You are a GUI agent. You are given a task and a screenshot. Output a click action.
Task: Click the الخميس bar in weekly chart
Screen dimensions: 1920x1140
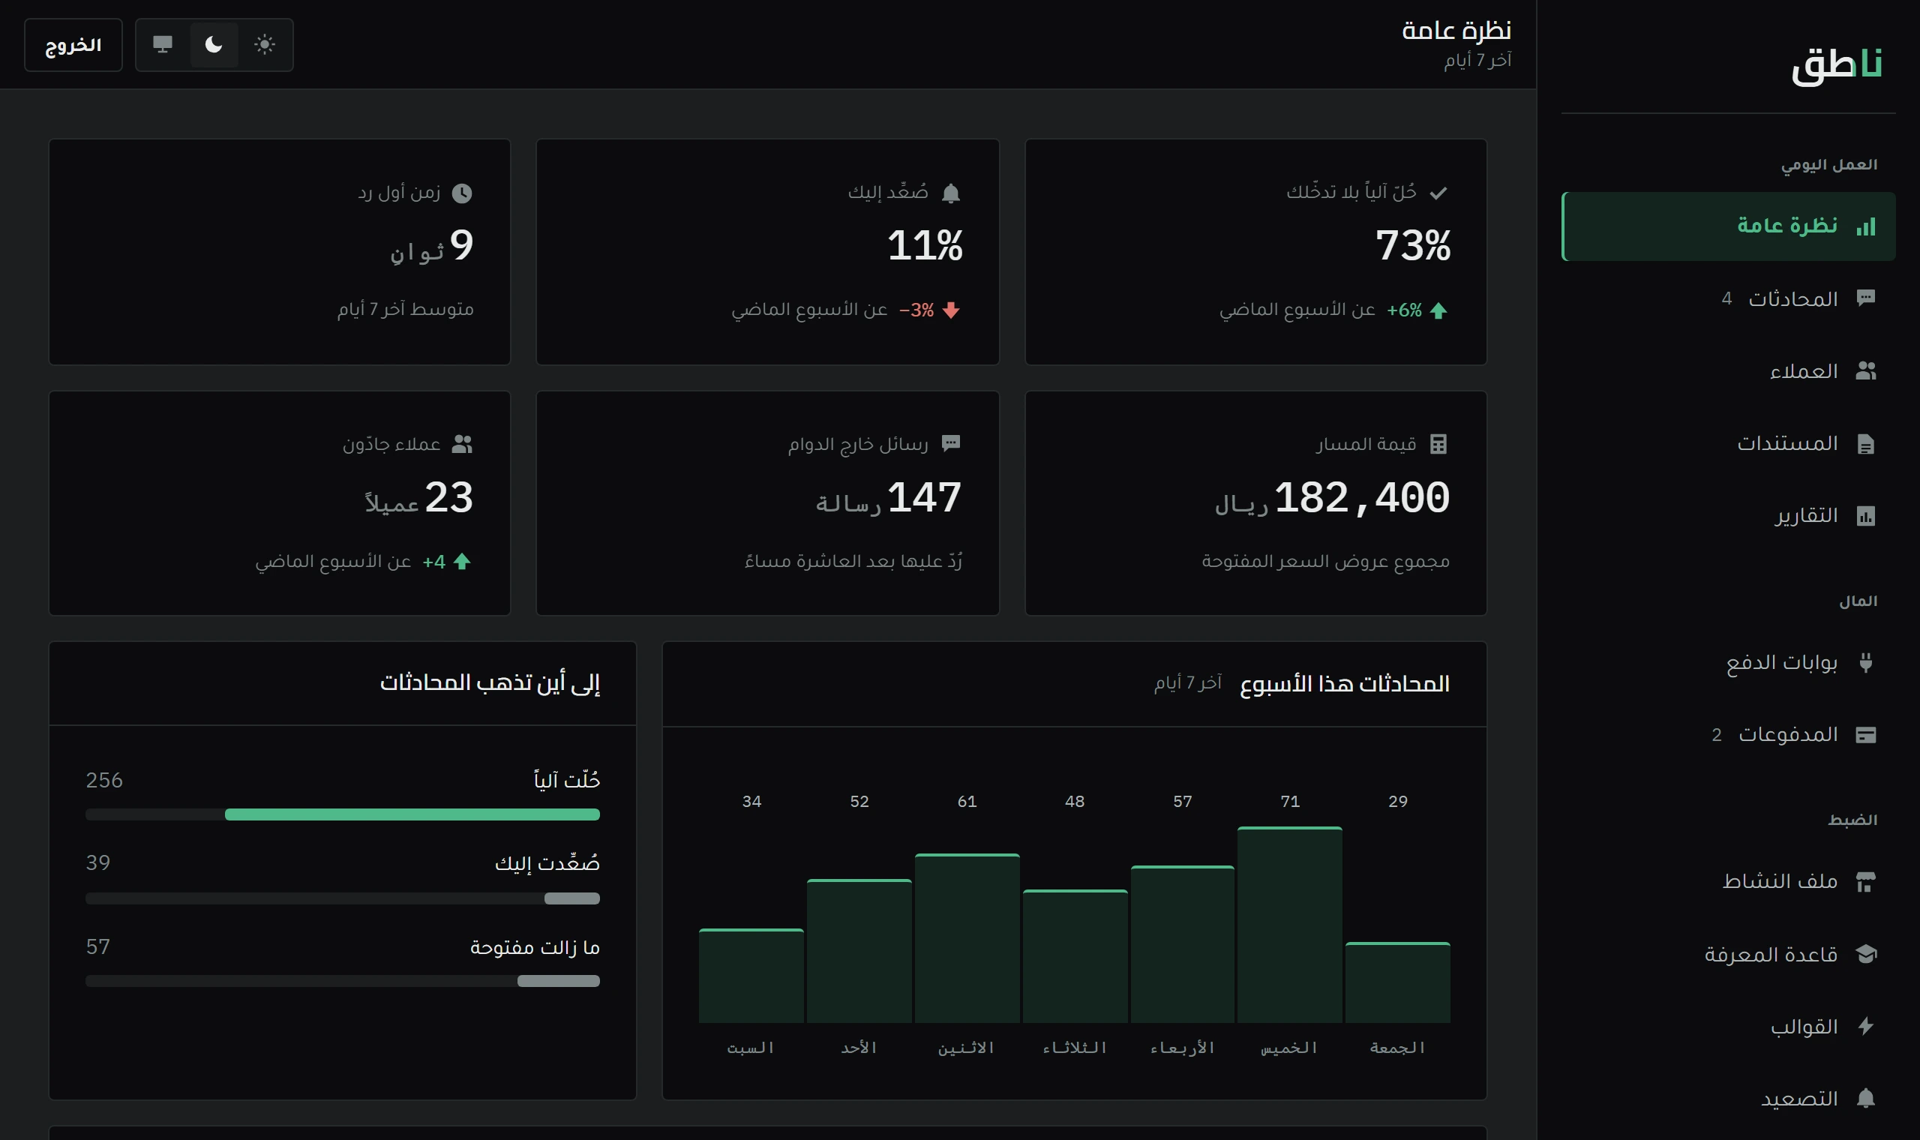[1289, 924]
